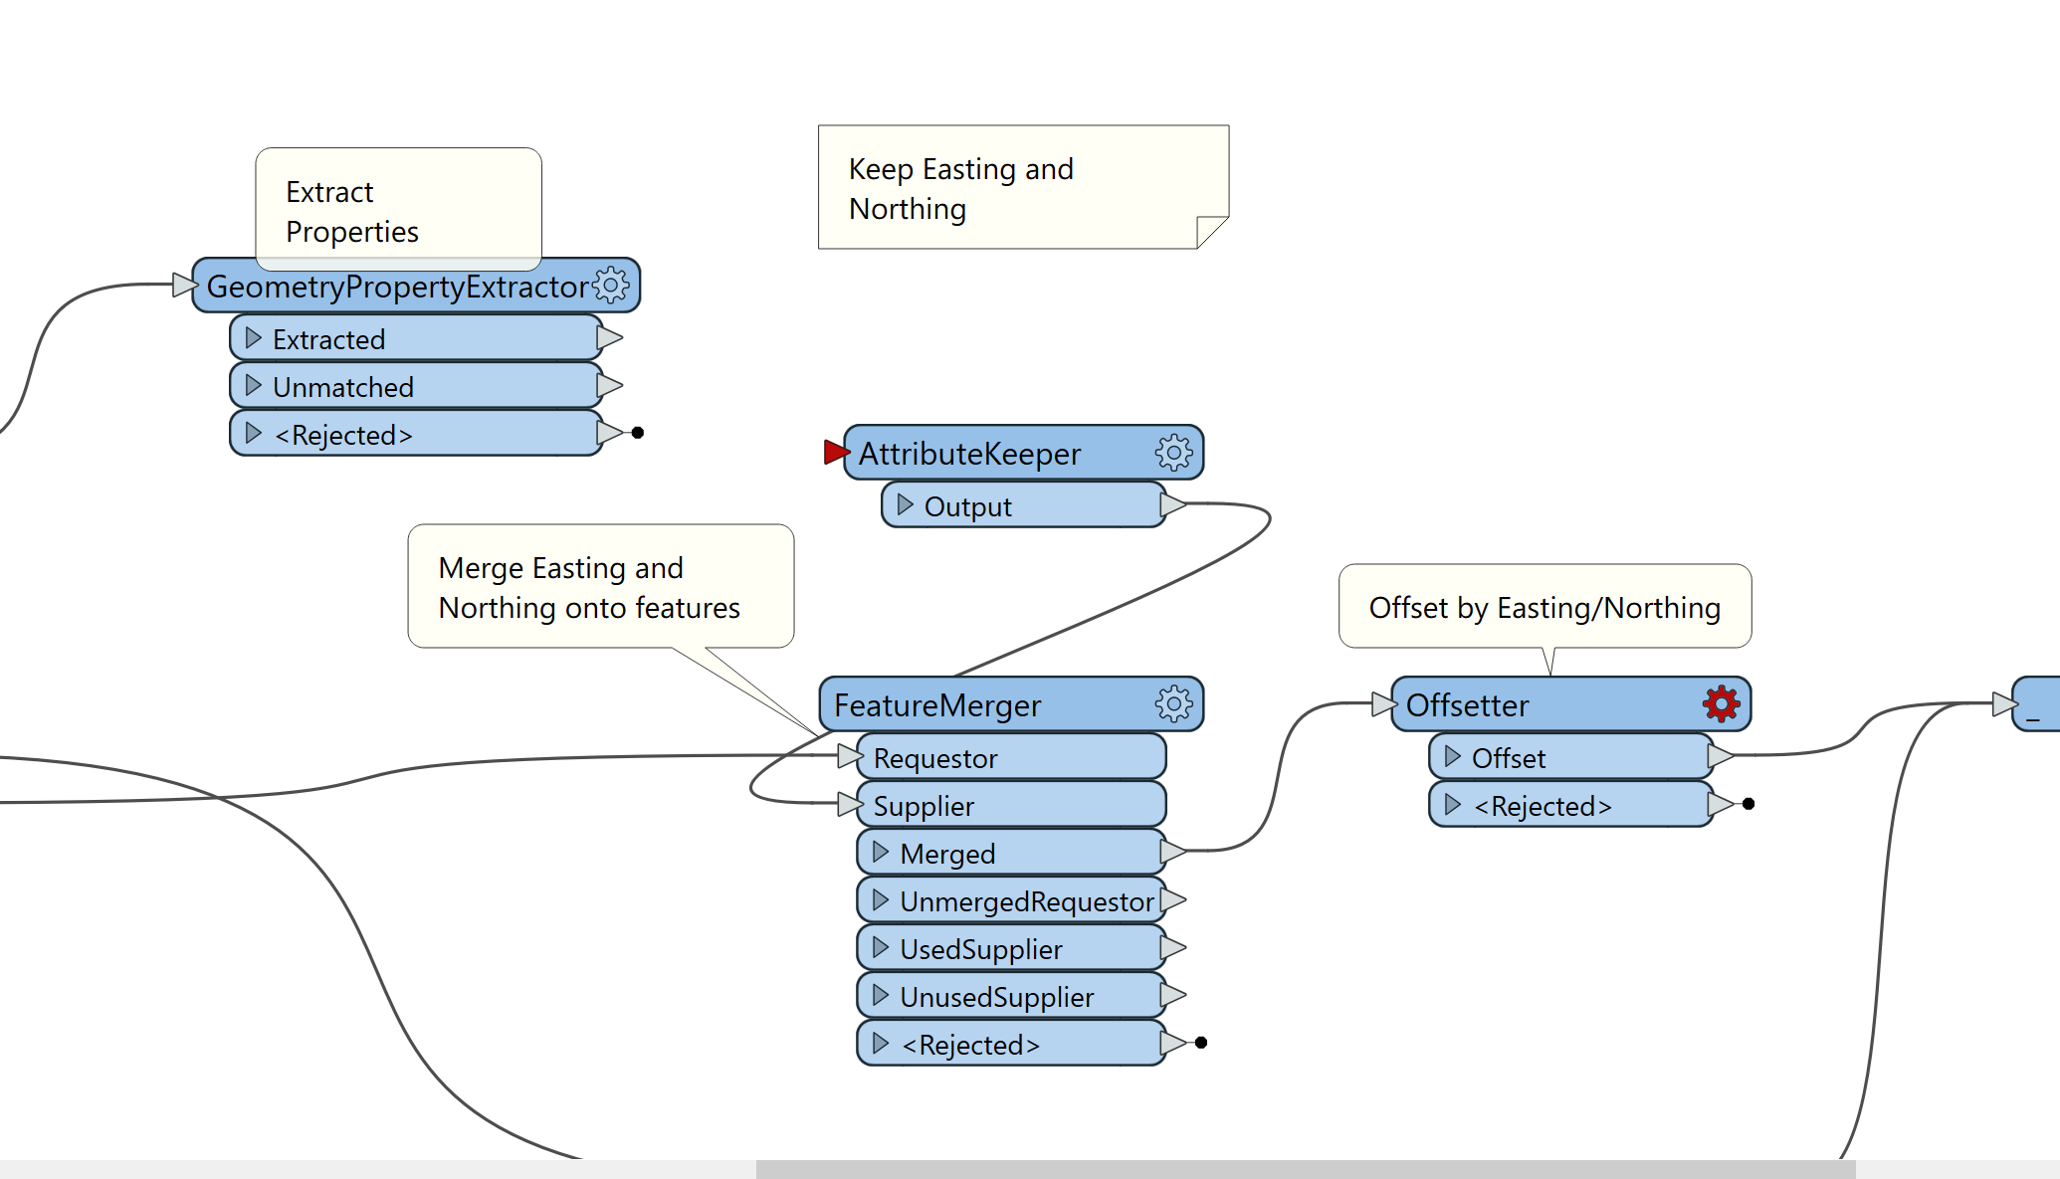The height and width of the screenshot is (1179, 2060).
Task: Expand Offsetter Rejected port attributes
Action: [x=1453, y=804]
